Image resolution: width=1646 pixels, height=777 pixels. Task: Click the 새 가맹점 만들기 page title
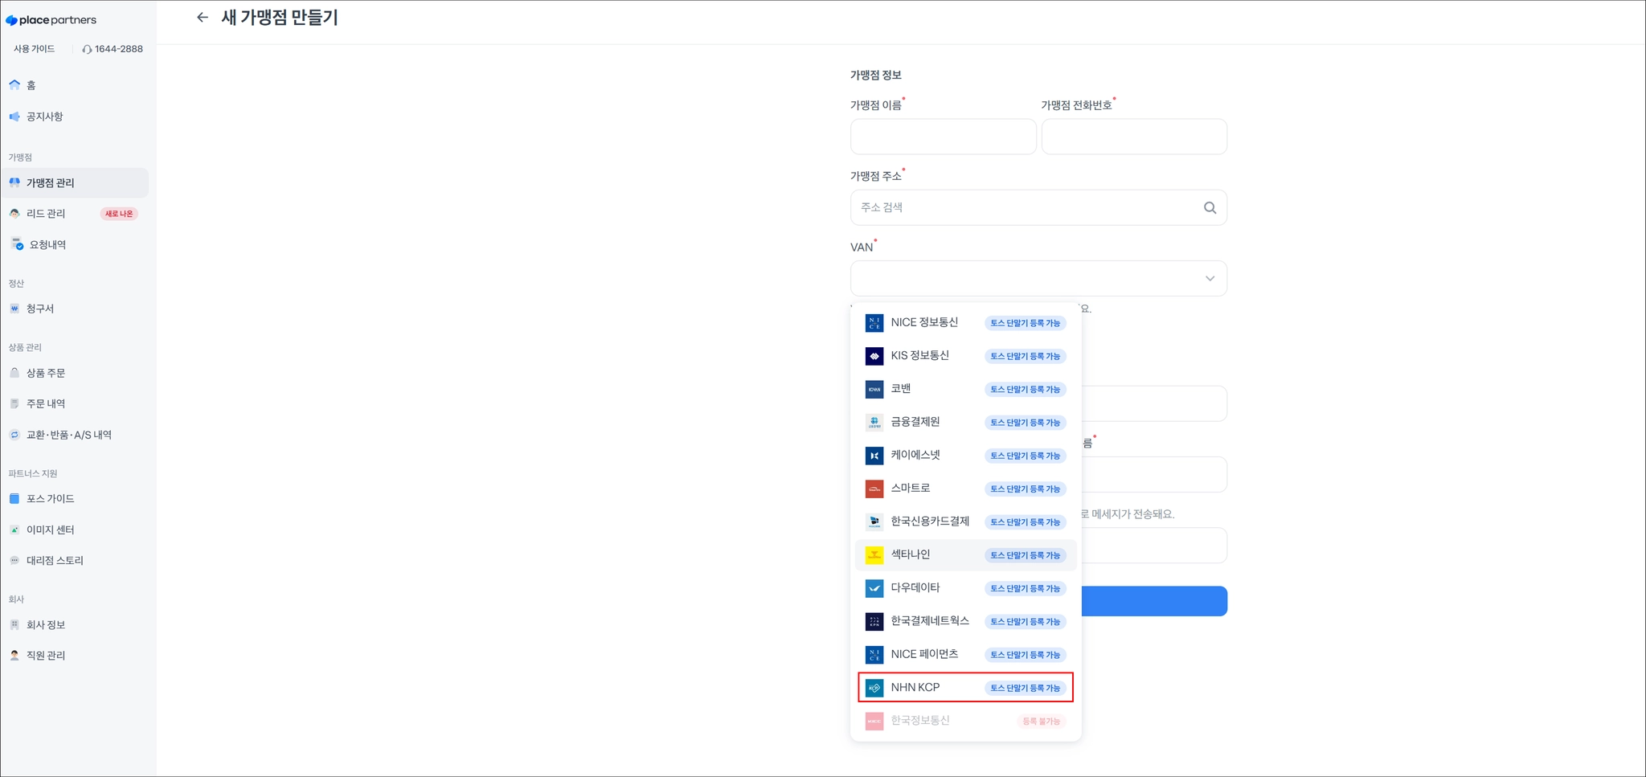pyautogui.click(x=280, y=18)
